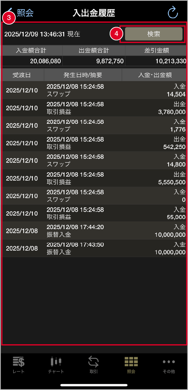Tap the 5,550,500 出金 取引損益 row
The width and height of the screenshot is (188, 390).
[94, 178]
